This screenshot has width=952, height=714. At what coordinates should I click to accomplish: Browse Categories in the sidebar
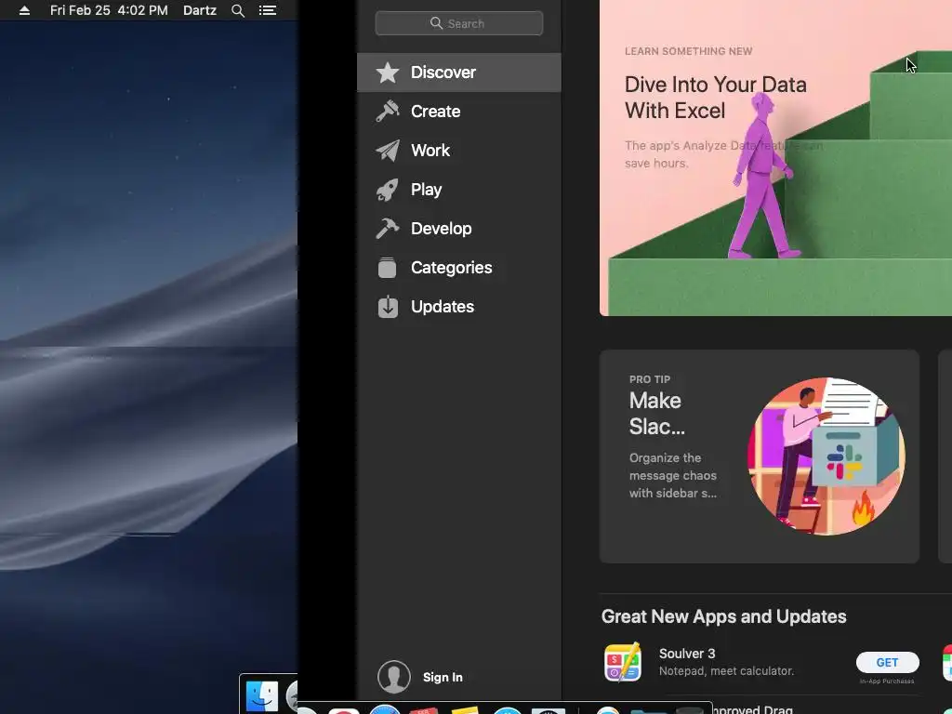(459, 268)
